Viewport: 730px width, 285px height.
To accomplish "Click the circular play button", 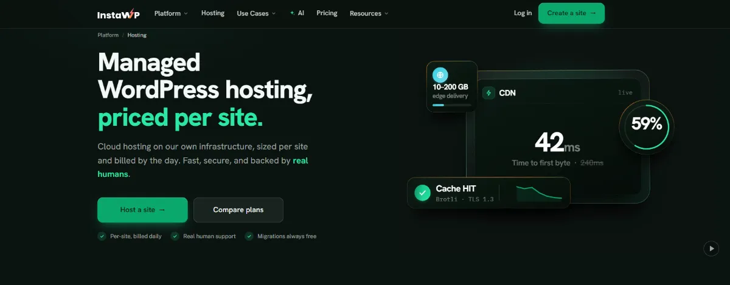I will (x=711, y=248).
